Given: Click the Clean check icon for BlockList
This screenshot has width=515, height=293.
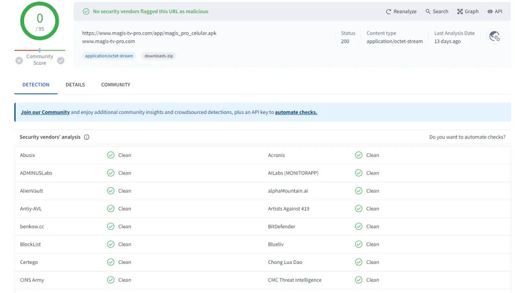Looking at the screenshot, I should click(x=111, y=244).
